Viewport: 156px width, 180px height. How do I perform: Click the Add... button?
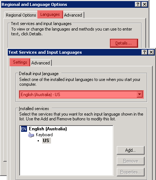click(x=130, y=150)
